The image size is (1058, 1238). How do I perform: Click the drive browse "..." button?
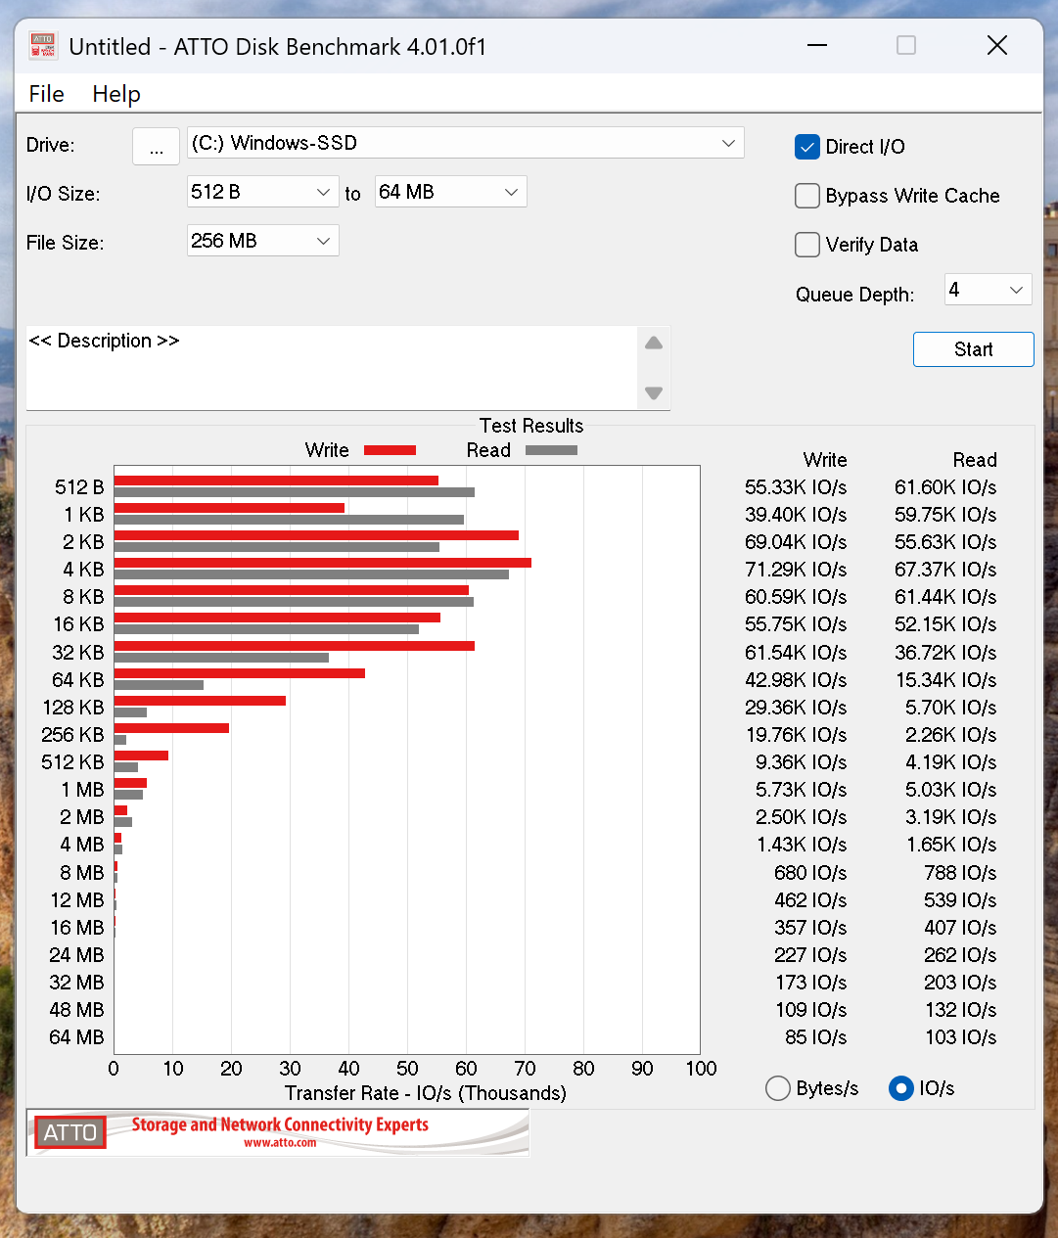pos(156,146)
